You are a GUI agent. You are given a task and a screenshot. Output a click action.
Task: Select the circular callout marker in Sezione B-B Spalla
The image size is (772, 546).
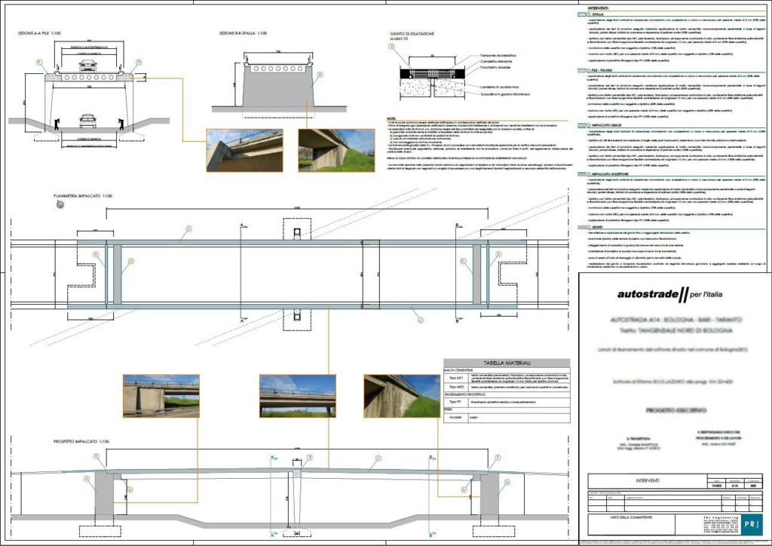click(320, 75)
